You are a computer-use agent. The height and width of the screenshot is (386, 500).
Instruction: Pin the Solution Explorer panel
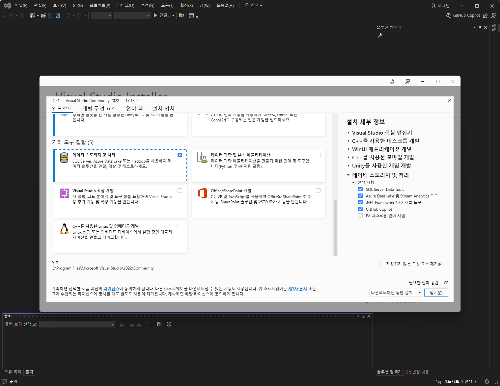coord(480,27)
